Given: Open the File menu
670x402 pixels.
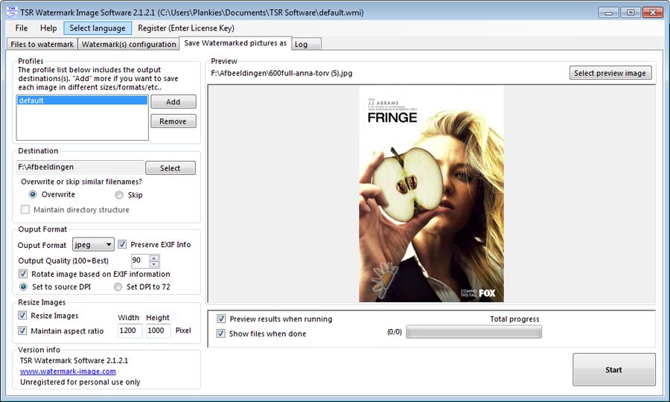Looking at the screenshot, I should (x=22, y=28).
